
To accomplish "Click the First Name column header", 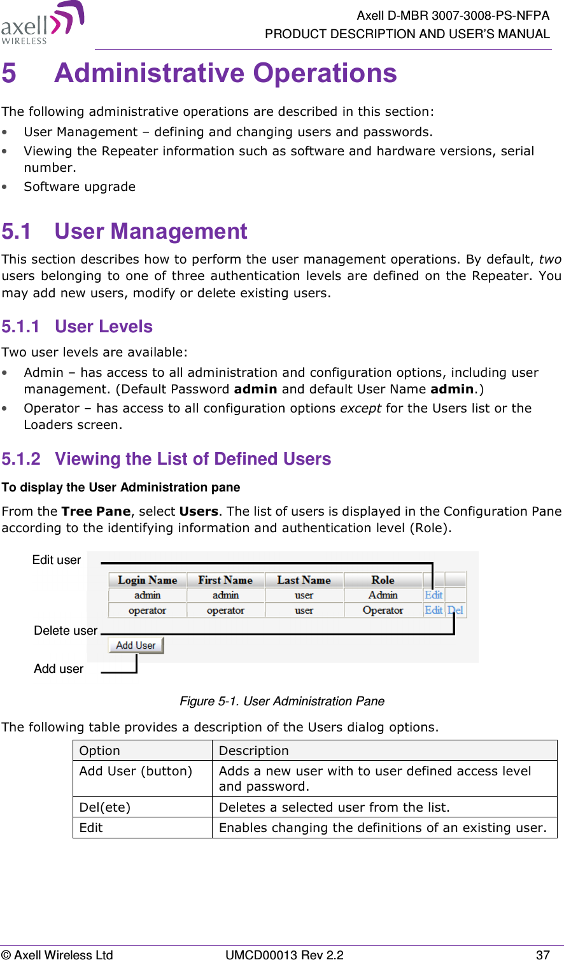I will (224, 580).
